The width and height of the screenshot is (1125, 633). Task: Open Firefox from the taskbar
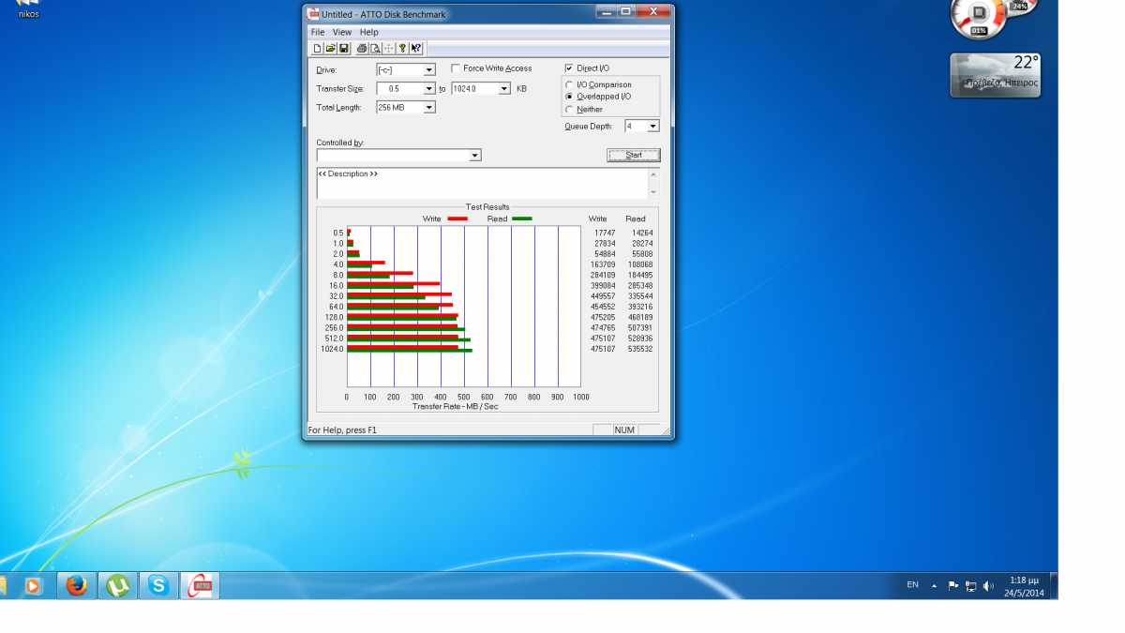(77, 585)
